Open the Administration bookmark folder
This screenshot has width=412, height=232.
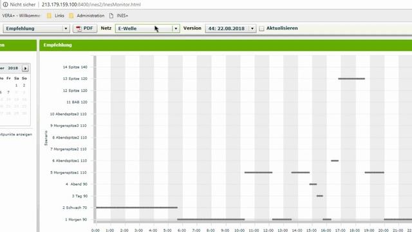coord(87,15)
